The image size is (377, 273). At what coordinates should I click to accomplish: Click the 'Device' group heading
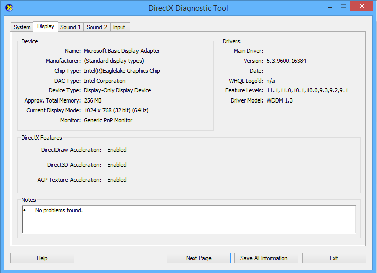click(29, 41)
